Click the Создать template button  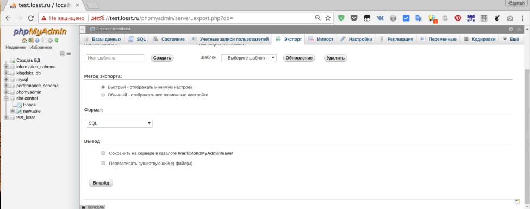tap(162, 58)
